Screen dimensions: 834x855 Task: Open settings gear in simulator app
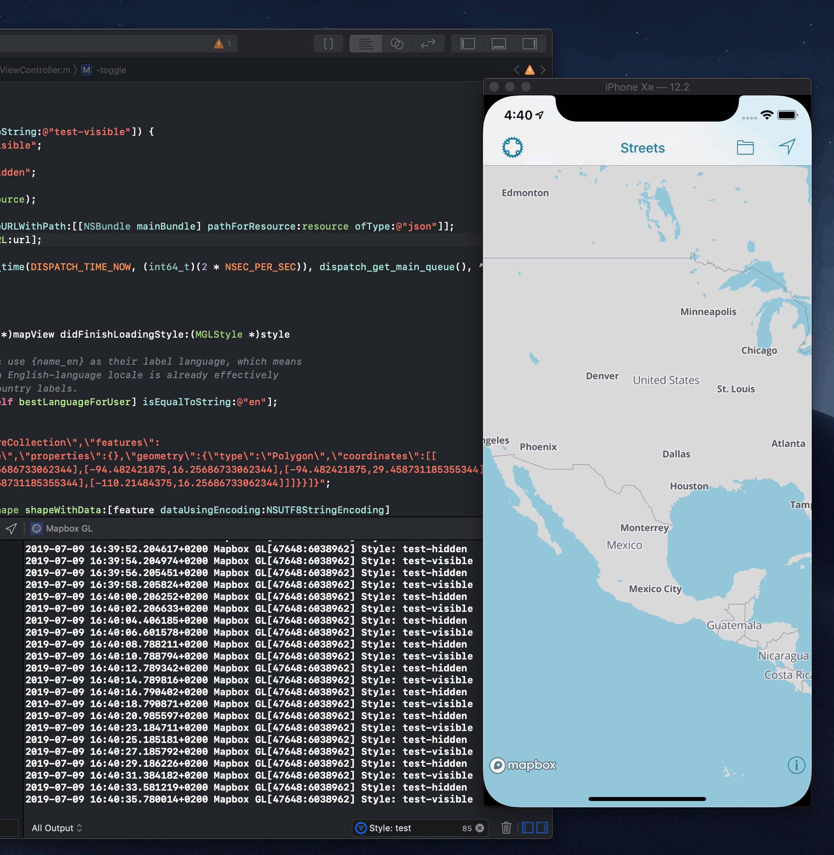[512, 148]
